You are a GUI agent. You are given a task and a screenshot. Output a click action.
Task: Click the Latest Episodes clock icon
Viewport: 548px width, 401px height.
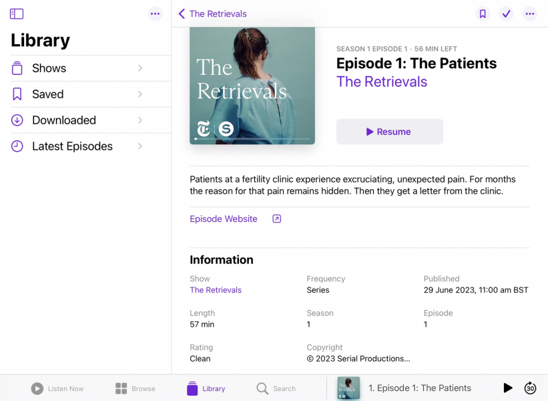[17, 146]
